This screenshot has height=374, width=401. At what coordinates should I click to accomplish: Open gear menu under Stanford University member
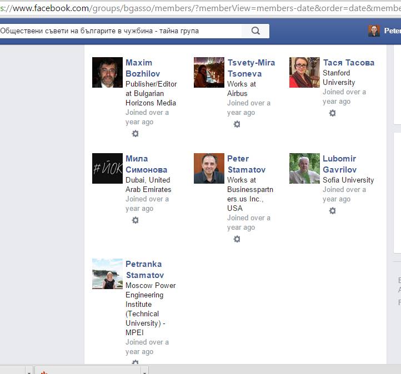coord(332,113)
